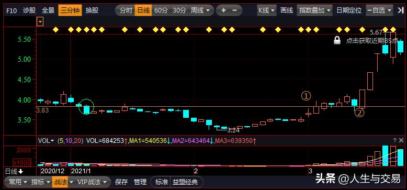Click the x1000 volume unit label

[x=22, y=163]
